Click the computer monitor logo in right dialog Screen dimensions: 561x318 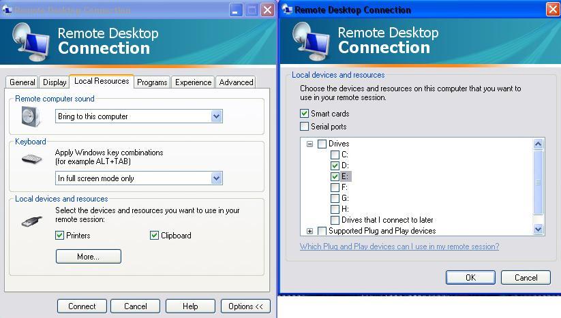(x=310, y=42)
